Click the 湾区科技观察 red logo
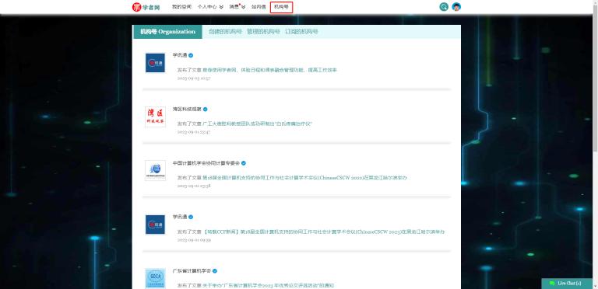The height and width of the screenshot is (289, 598). tap(155, 117)
